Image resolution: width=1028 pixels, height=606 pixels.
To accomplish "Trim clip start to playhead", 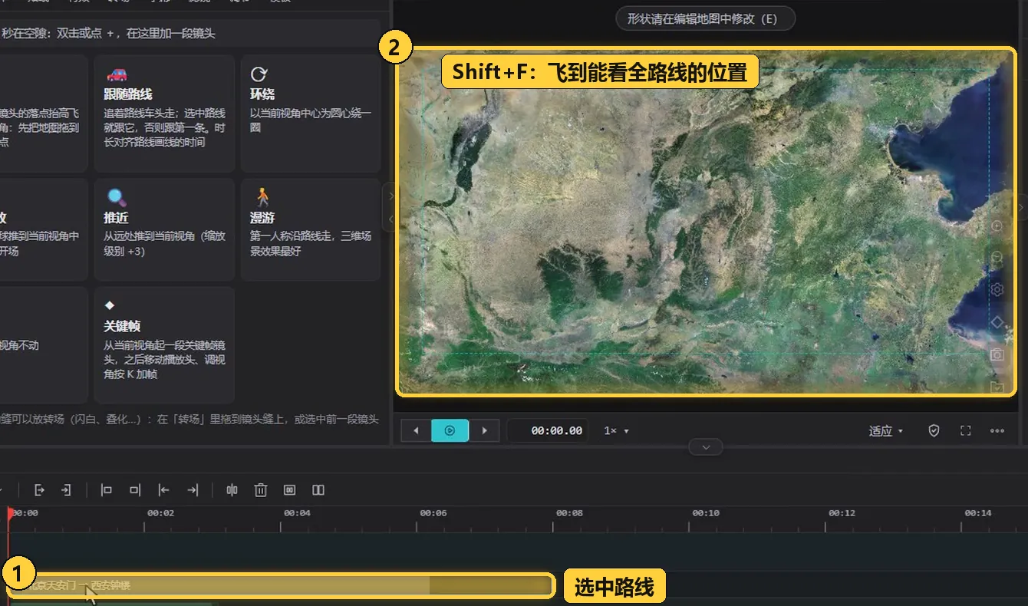I will pos(107,490).
